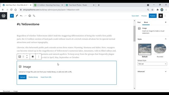The image size is (169, 95).
Task: Click the redo arrow icon
Action: click(25, 16)
